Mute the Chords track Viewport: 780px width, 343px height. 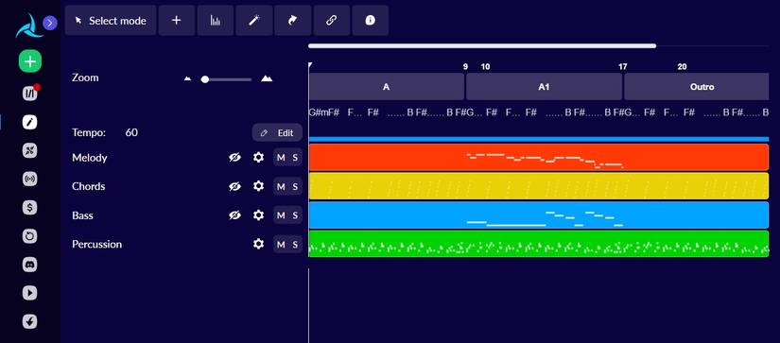(x=281, y=186)
